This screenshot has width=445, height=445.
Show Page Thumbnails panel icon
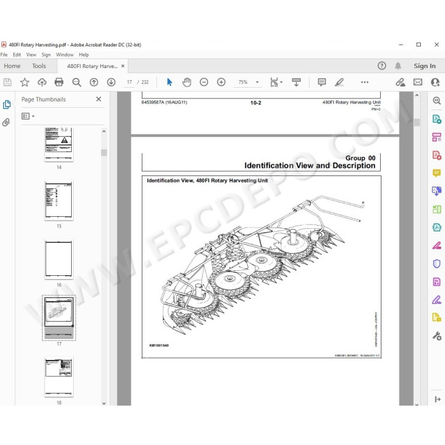(x=7, y=104)
